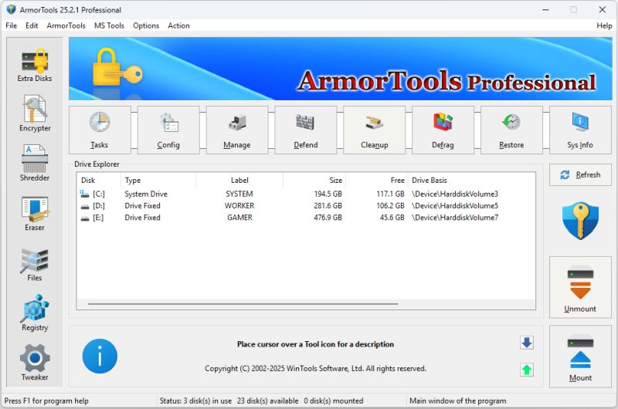Open the Cleanup tool
The width and height of the screenshot is (618, 409).
point(374,130)
